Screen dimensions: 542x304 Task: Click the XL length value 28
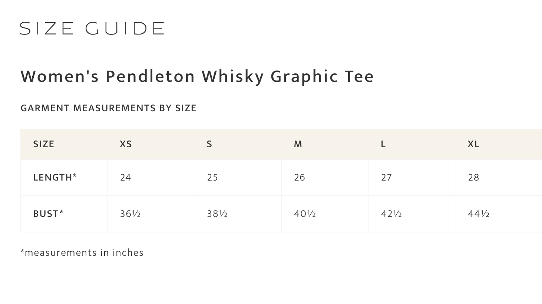473,178
